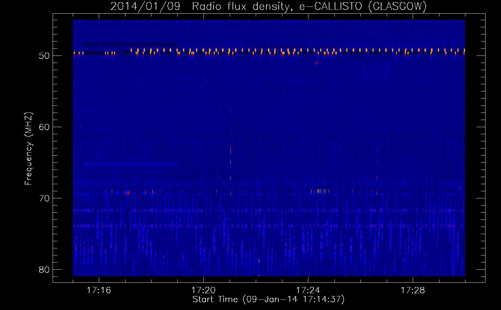Click the 'Frequency (MHZ)' axis label
501x310 pixels.
point(28,148)
